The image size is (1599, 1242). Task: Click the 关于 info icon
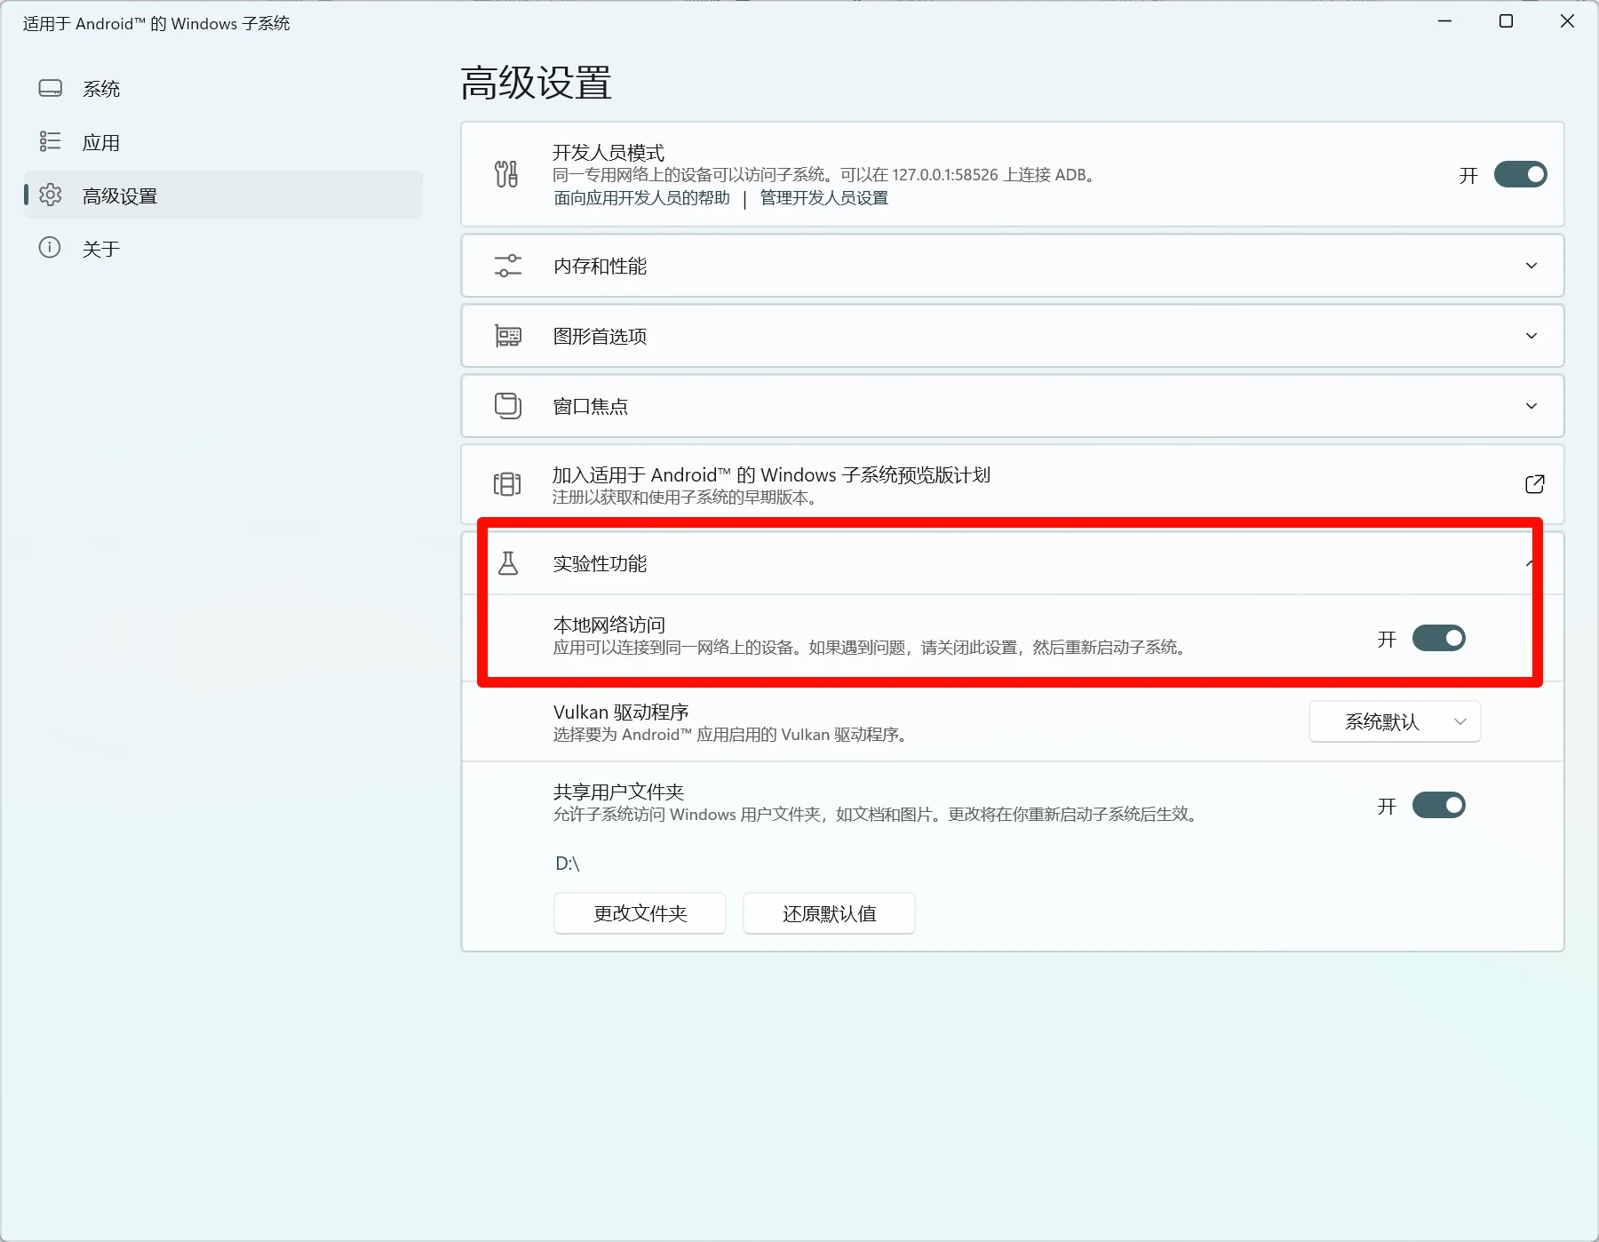pyautogui.click(x=50, y=248)
